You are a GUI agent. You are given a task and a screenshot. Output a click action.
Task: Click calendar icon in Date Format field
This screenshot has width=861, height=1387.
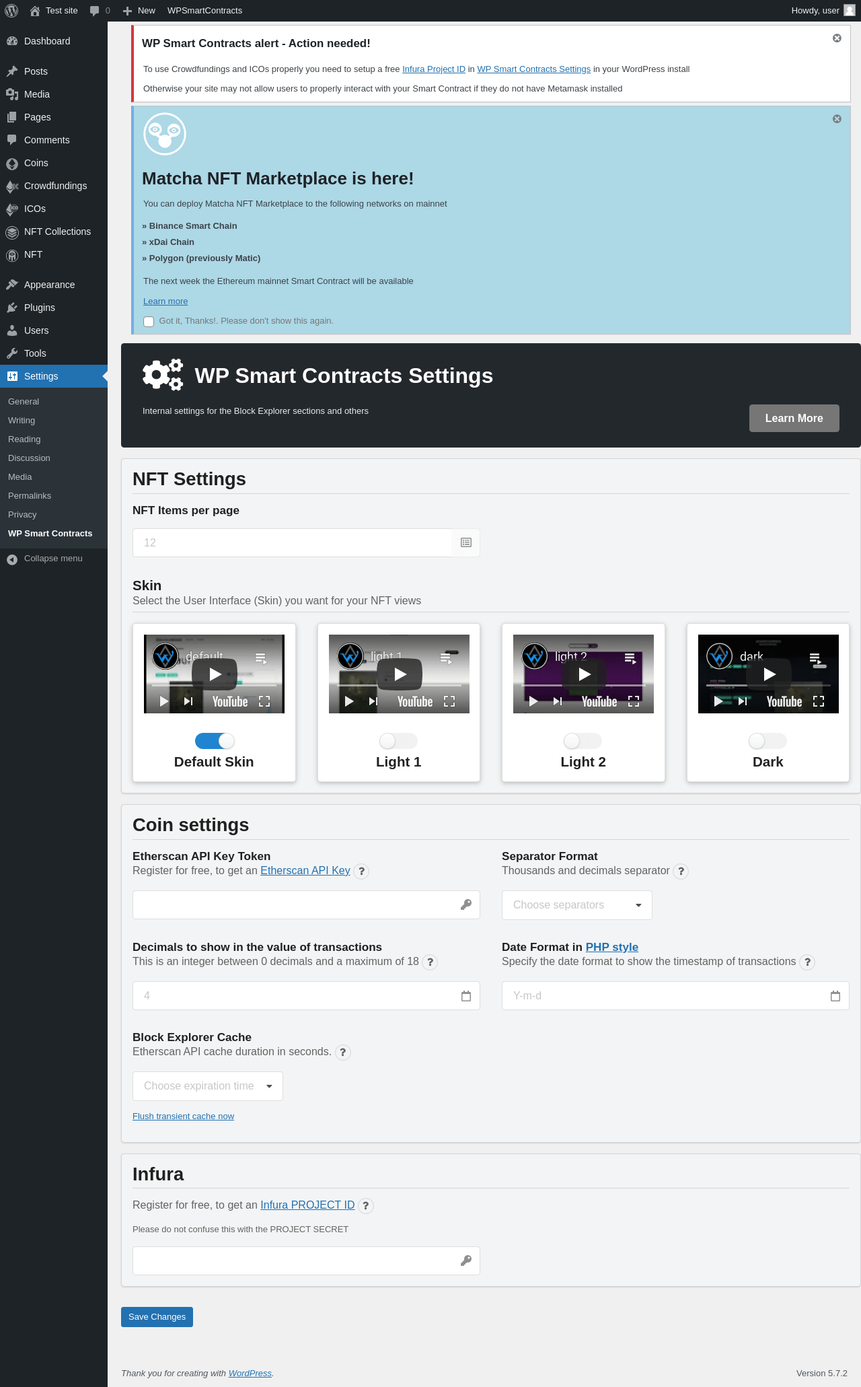click(835, 996)
